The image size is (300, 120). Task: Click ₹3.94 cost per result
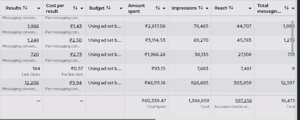(x=76, y=83)
